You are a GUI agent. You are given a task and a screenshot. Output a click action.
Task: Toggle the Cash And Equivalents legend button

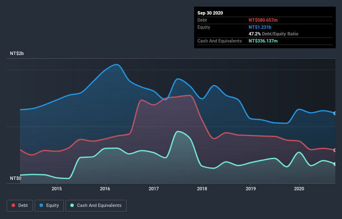[x=96, y=206]
